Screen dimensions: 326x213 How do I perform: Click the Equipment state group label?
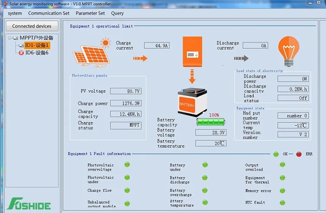[250, 108]
